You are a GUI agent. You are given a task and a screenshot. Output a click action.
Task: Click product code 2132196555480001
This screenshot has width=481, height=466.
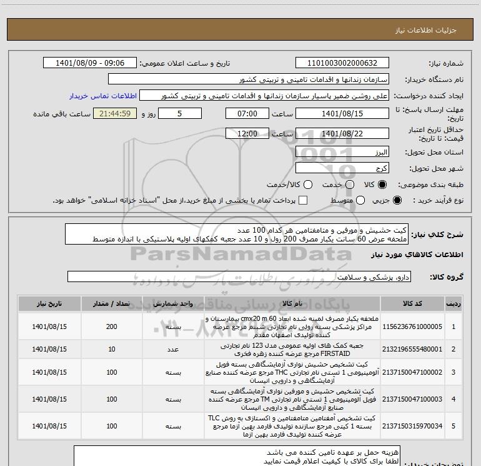[x=412, y=349]
